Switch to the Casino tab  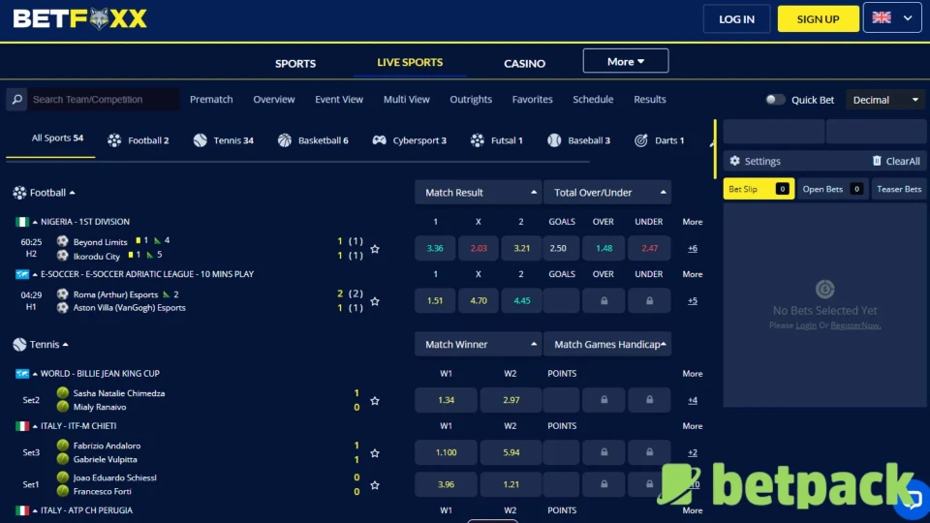pos(524,63)
